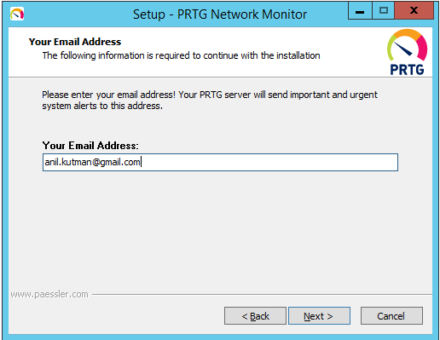Click the empty area right of the email text

click(x=269, y=162)
